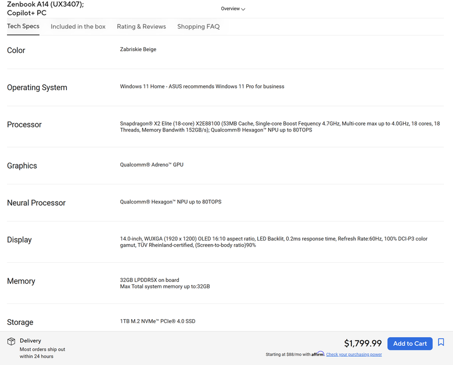
Task: Open Included in the box tab
Action: click(x=78, y=27)
